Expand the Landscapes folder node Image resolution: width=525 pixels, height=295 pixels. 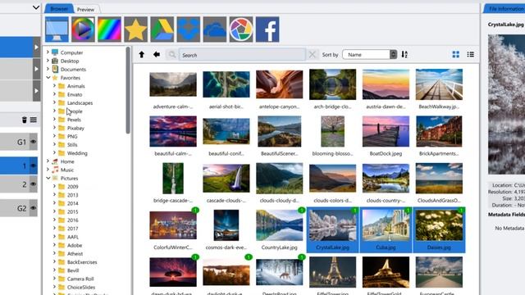tap(55, 102)
